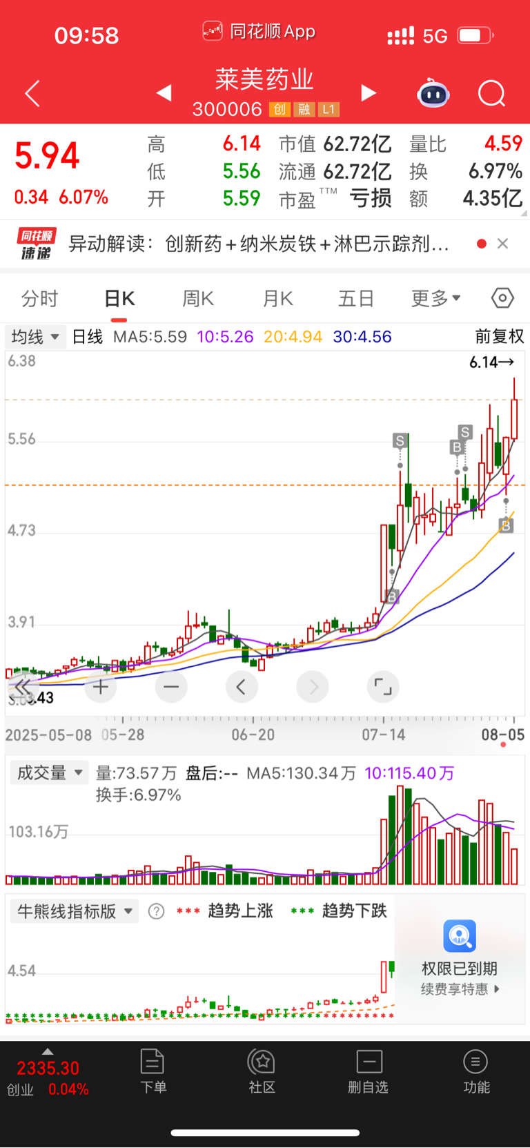This screenshot has height=1148, width=530.
Task: Tap the 08-05 date label
Action: tap(502, 734)
